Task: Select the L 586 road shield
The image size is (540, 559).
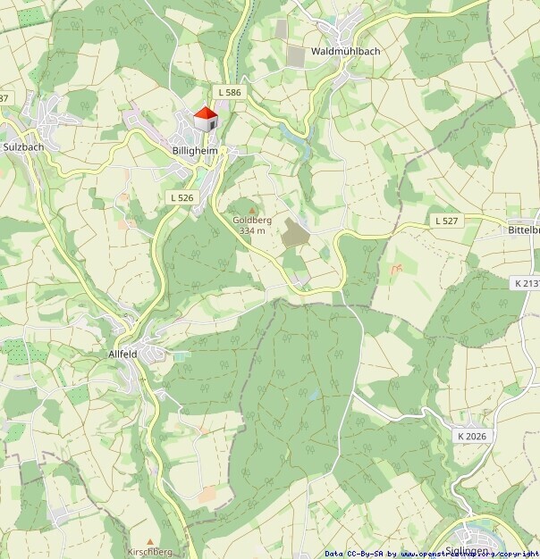Action: [230, 92]
